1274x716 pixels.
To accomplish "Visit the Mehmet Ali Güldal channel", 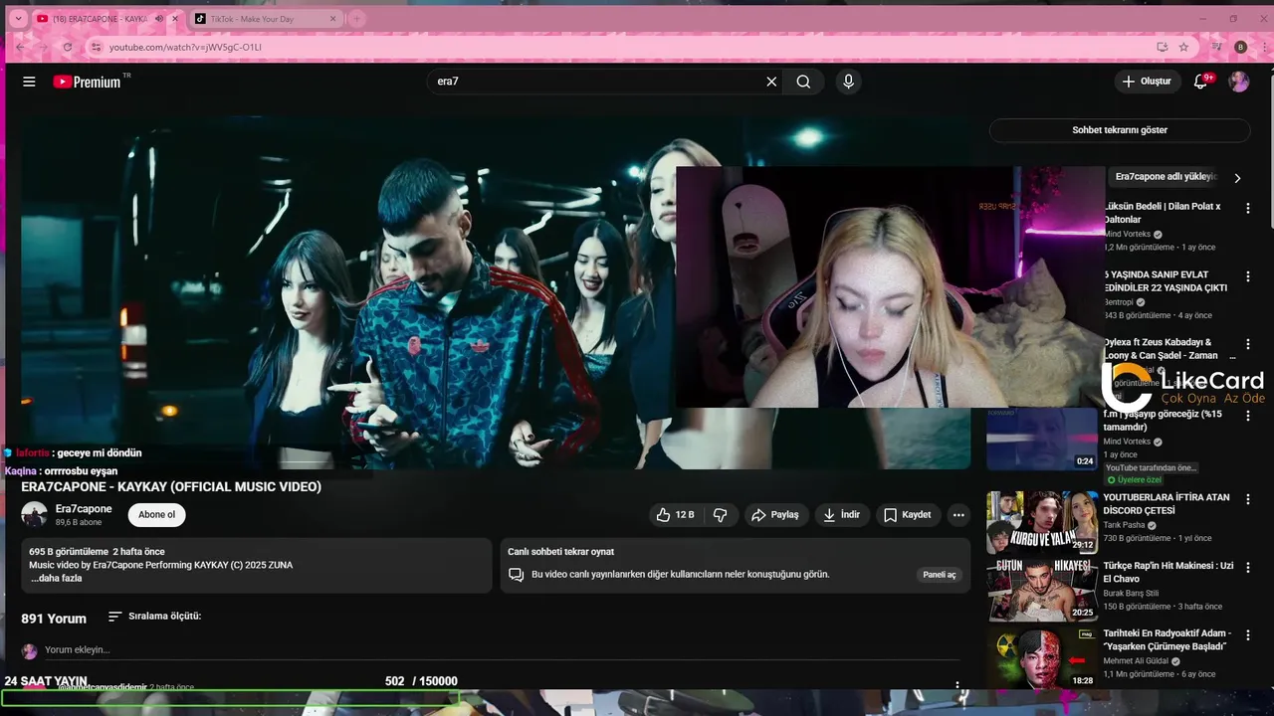I will pos(1134,660).
